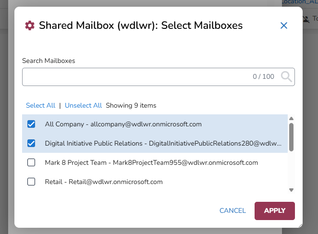
Task: Click the mailbox list scroll-up arrow
Action: click(x=291, y=119)
